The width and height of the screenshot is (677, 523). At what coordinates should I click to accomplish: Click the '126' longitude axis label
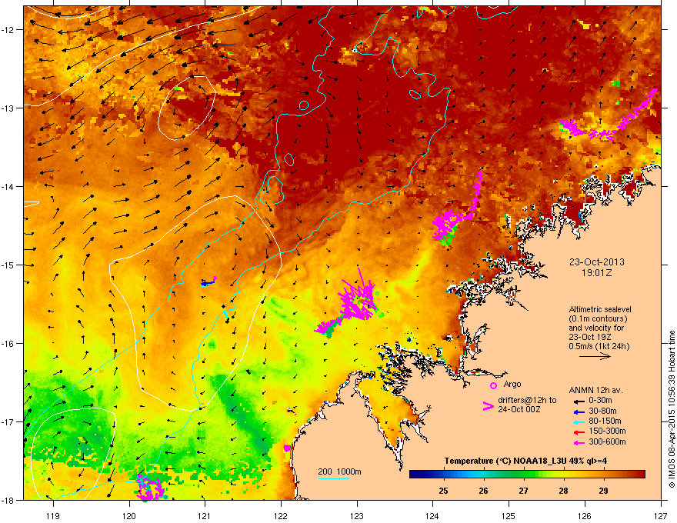[x=585, y=515]
